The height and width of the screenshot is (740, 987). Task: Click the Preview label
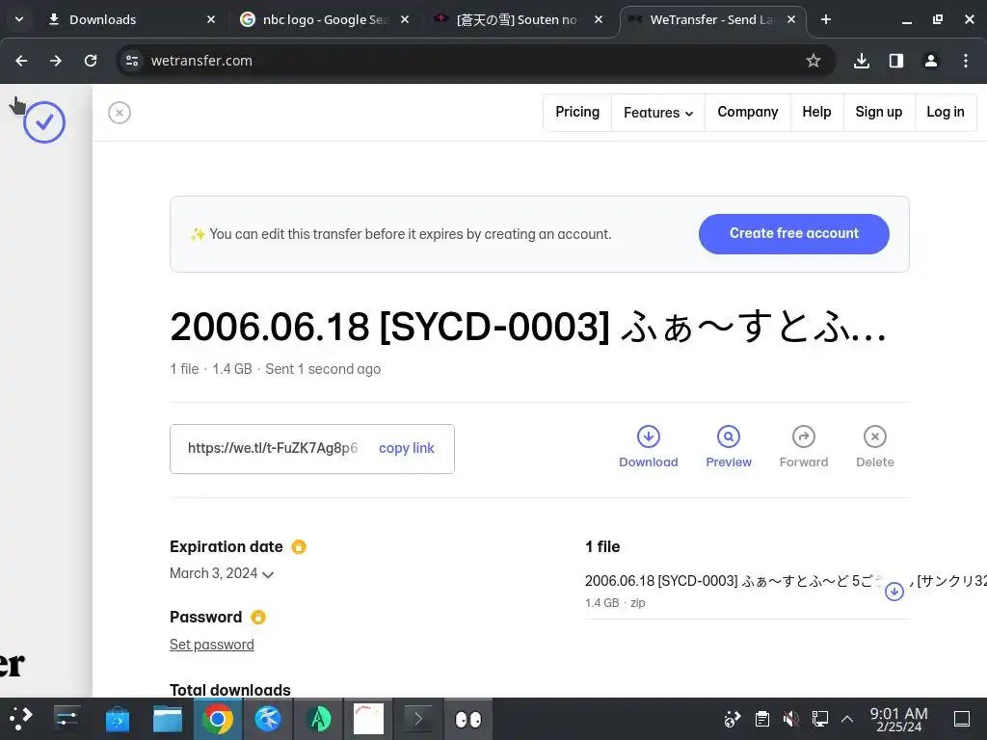[x=729, y=462]
